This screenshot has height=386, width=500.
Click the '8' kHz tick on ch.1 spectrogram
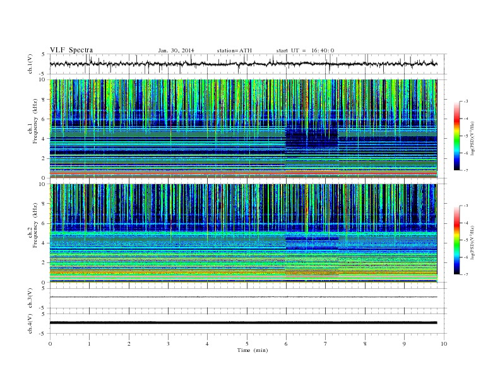click(44, 100)
